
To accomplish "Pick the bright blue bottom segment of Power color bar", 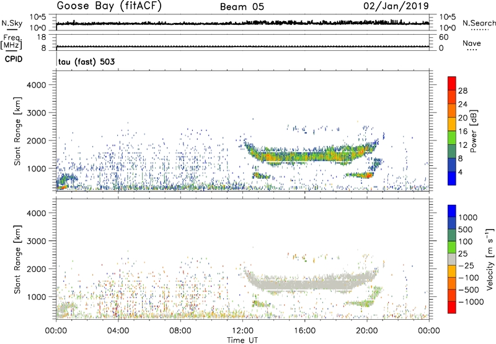I will [x=452, y=178].
